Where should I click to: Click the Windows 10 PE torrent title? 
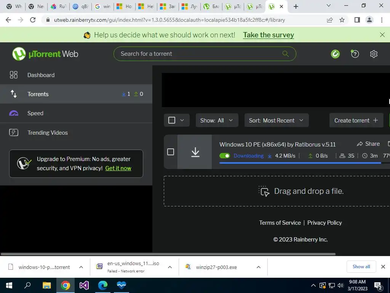tap(277, 144)
